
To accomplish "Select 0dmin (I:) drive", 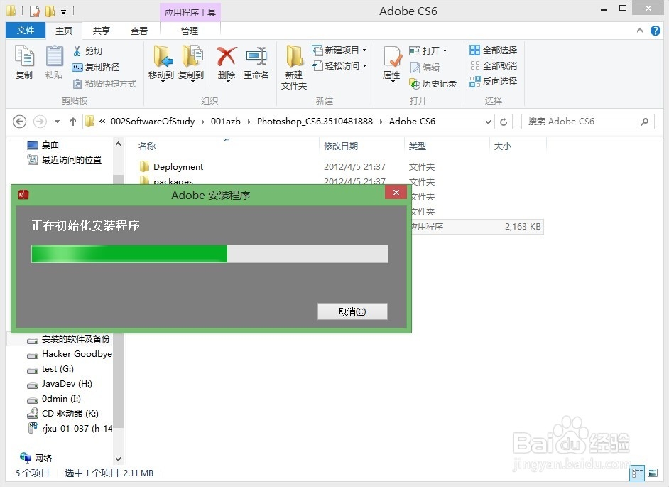I will coord(54,399).
